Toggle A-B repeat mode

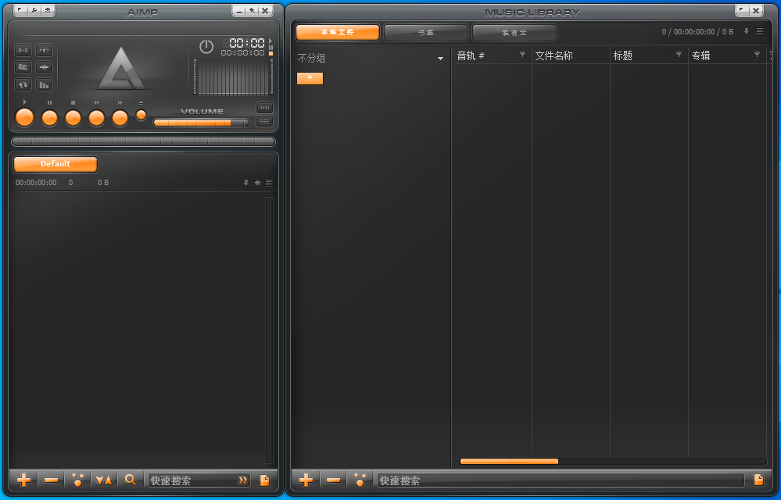click(23, 50)
